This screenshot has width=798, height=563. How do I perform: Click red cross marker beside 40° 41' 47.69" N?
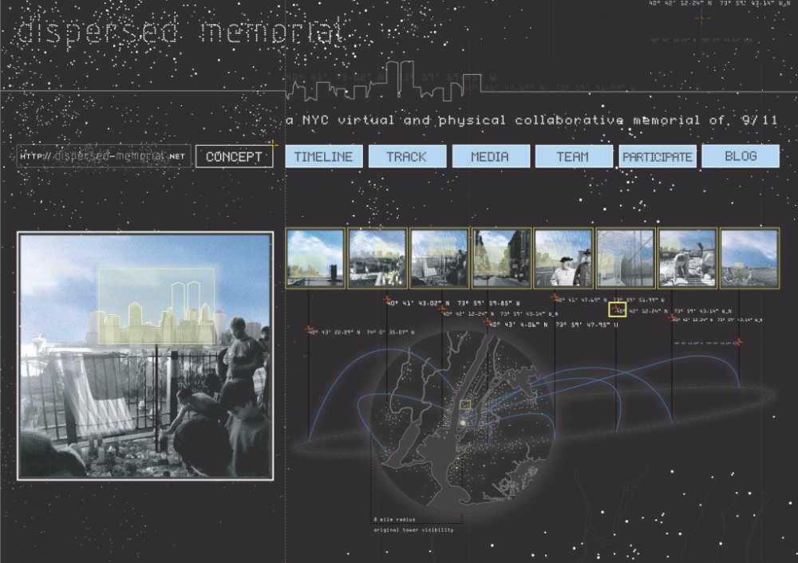[555, 297]
